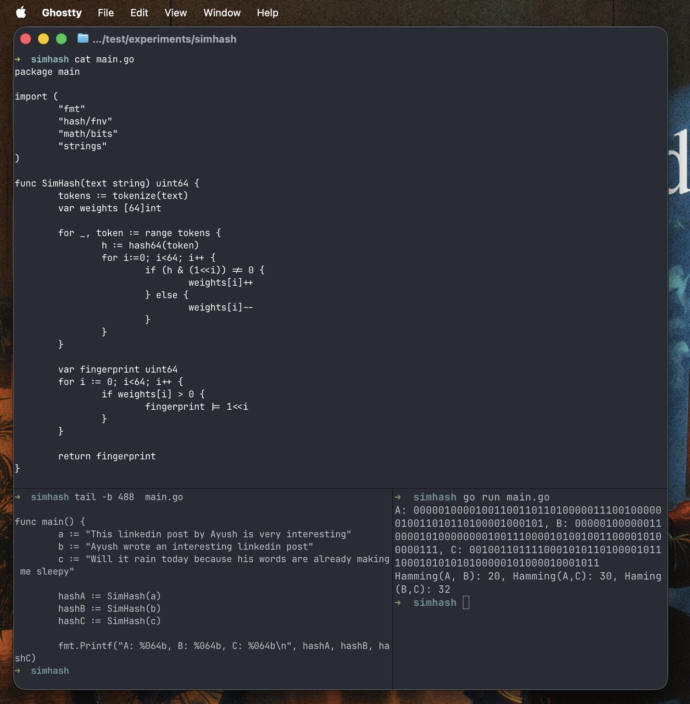Open the Help menu
690x704 pixels.
pos(267,12)
